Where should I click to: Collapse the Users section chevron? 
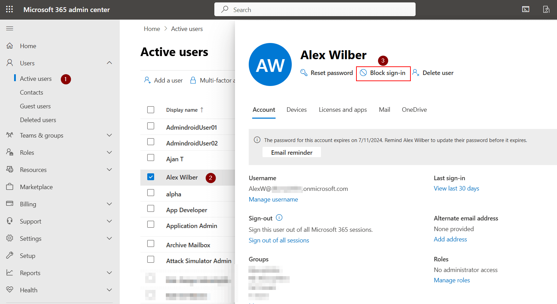pyautogui.click(x=109, y=63)
